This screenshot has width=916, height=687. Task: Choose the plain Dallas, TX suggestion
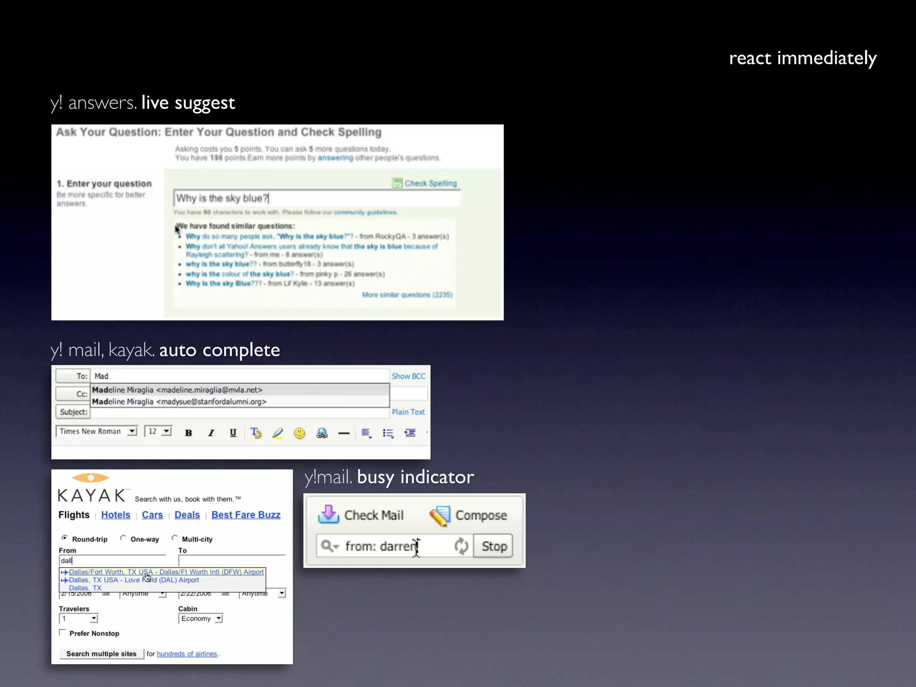click(85, 588)
